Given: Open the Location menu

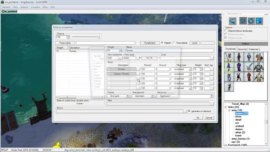Looking at the screenshot, I should (x=35, y=7).
